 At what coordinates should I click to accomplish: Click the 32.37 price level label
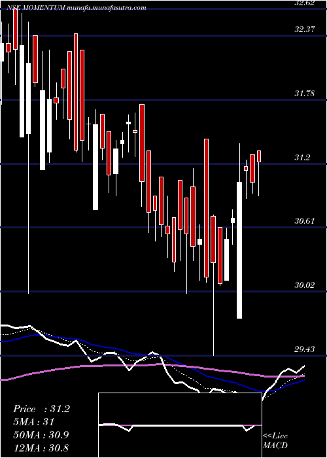click(x=305, y=29)
